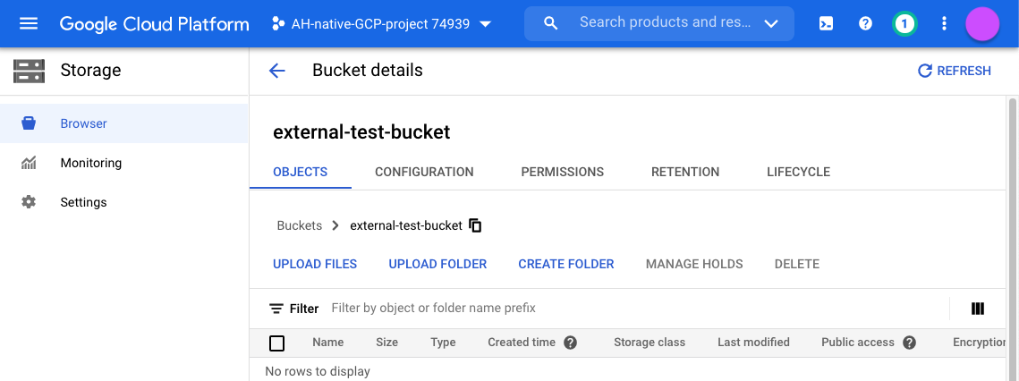The width and height of the screenshot is (1019, 381).
Task: Click the REFRESH button
Action: click(x=954, y=71)
